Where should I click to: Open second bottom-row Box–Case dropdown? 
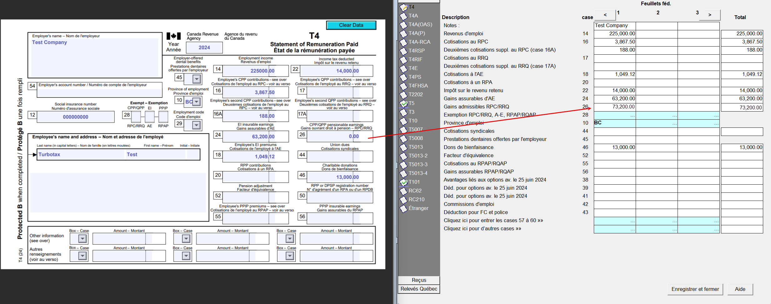pos(186,256)
